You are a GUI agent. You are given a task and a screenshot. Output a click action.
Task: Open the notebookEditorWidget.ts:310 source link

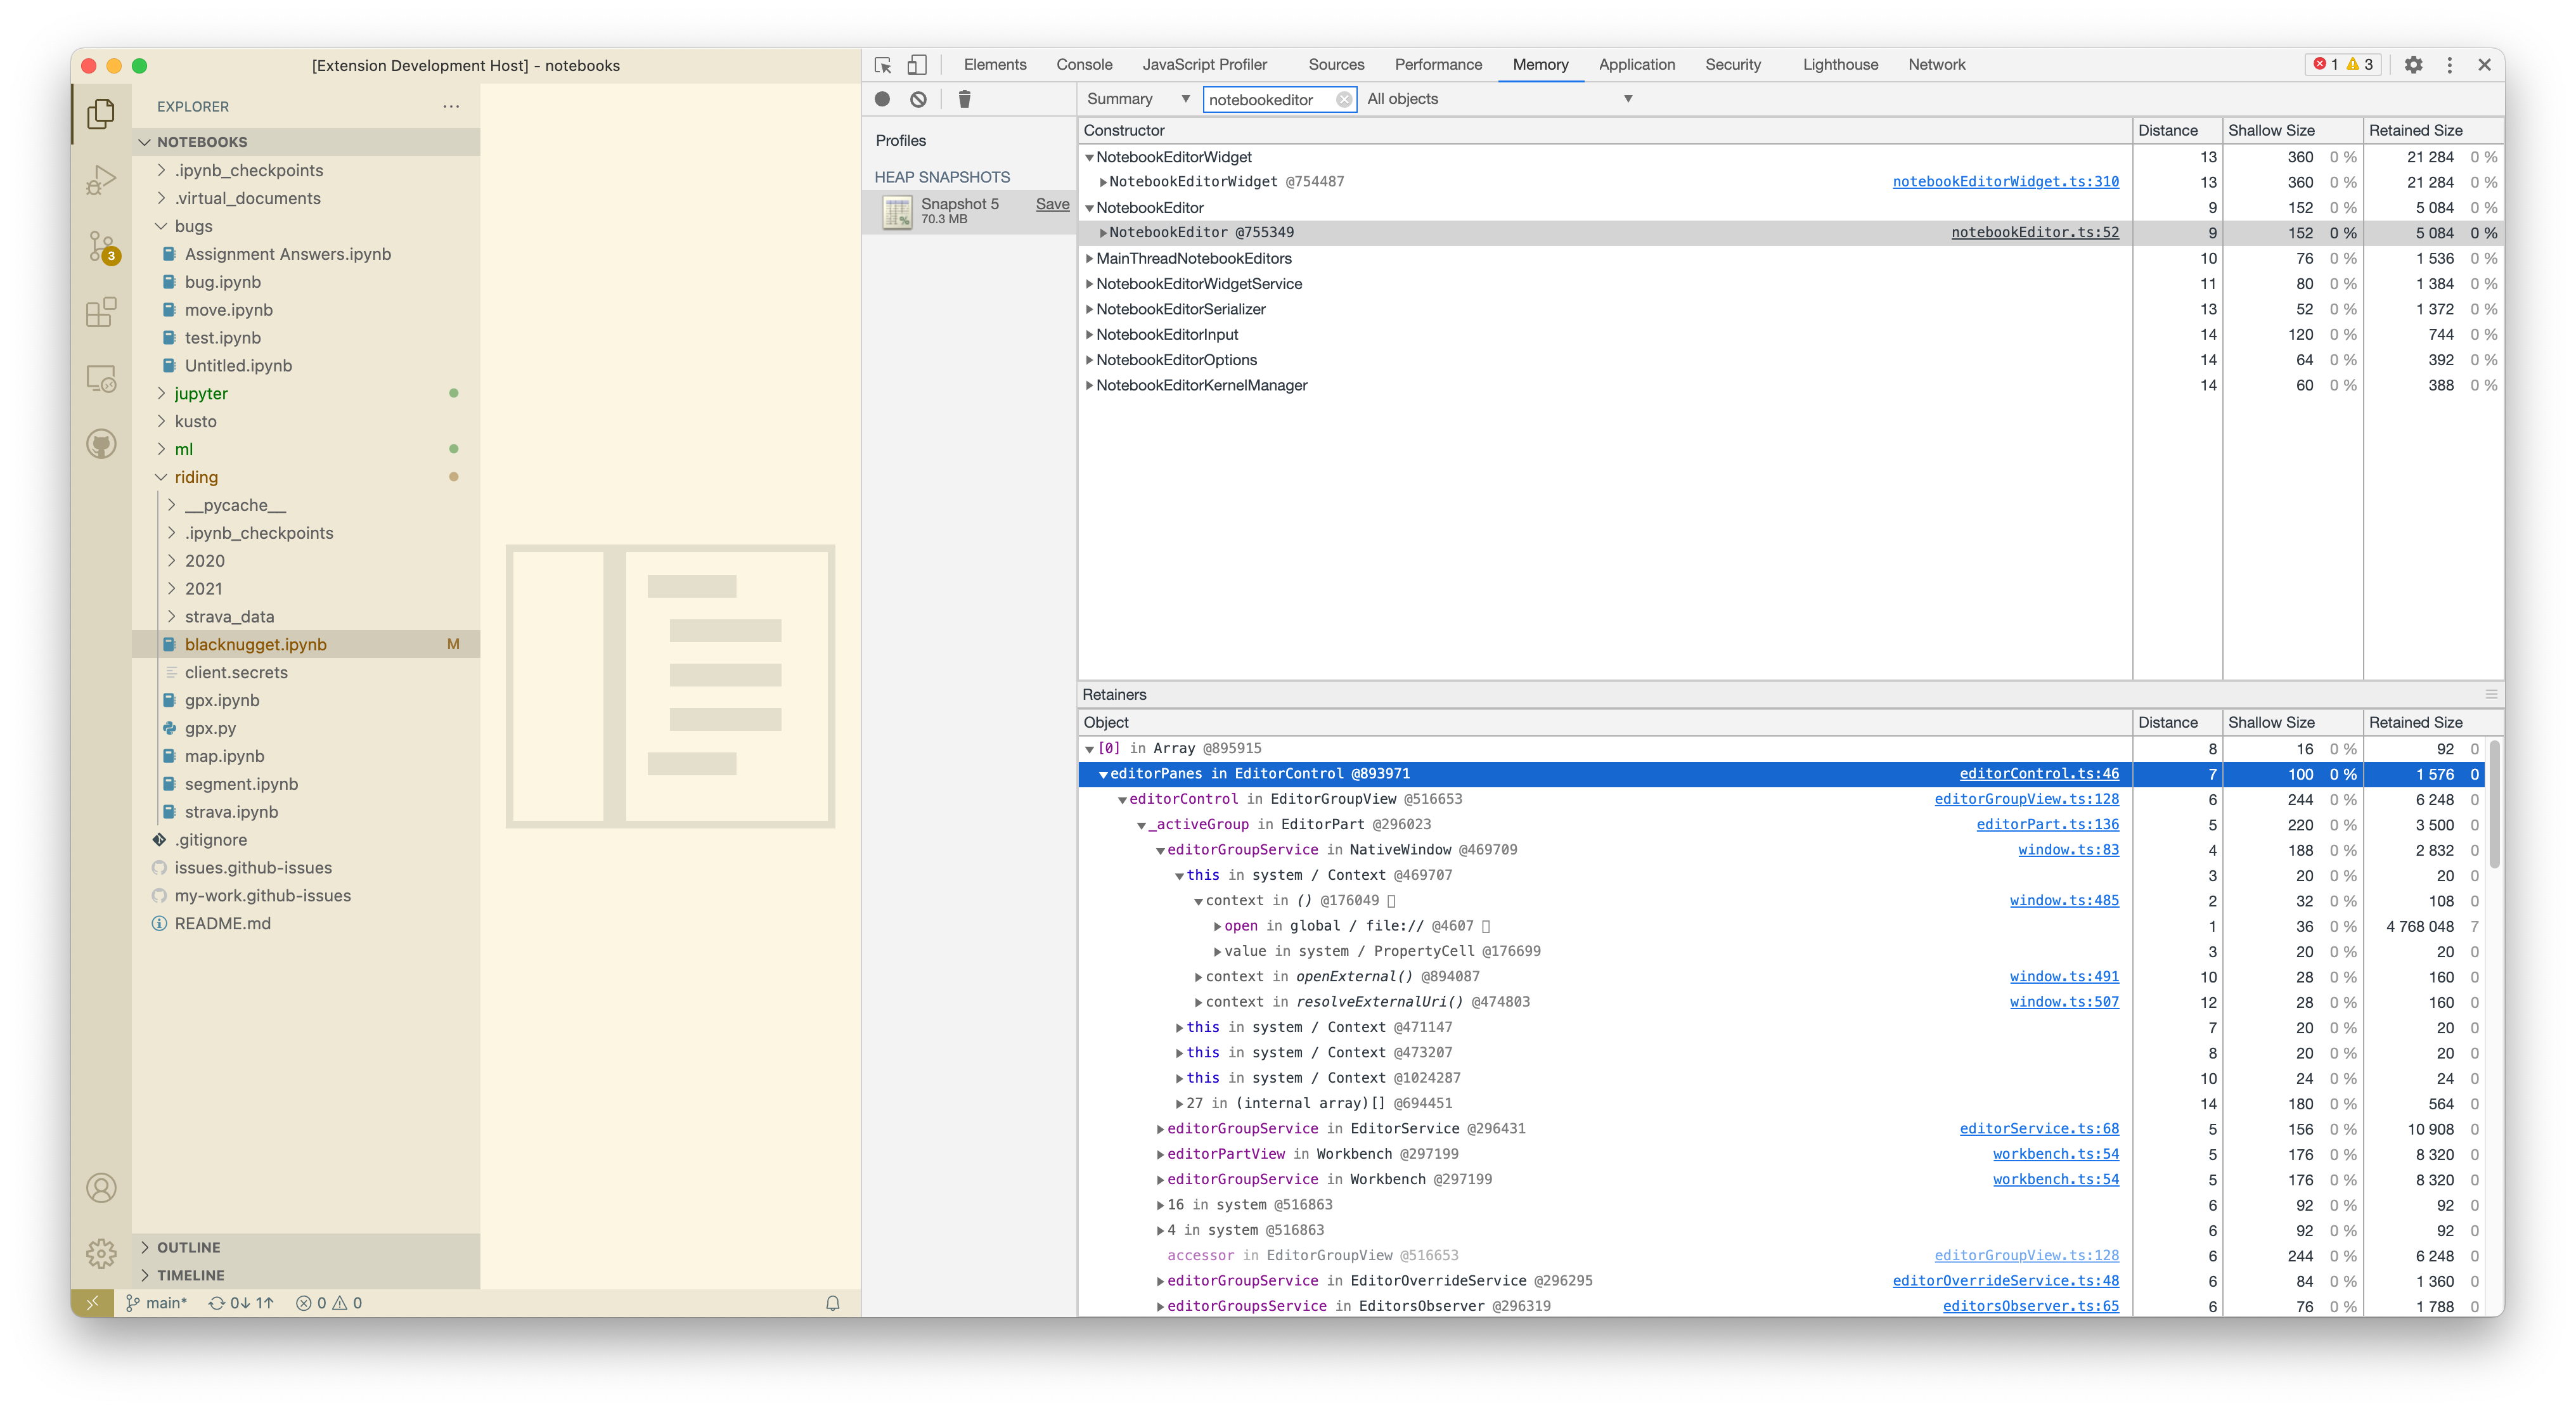tap(2005, 182)
